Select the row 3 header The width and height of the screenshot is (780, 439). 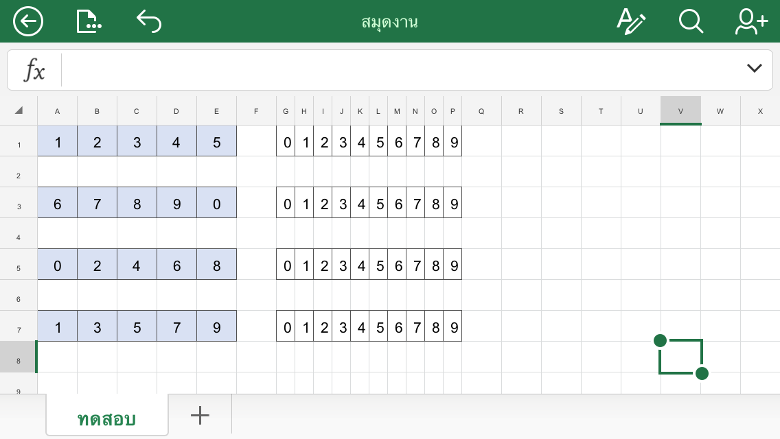click(19, 206)
